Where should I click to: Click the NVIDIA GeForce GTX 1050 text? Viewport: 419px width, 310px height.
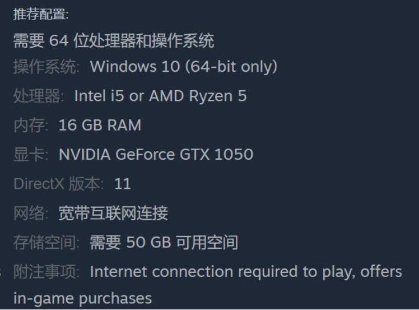pyautogui.click(x=156, y=154)
